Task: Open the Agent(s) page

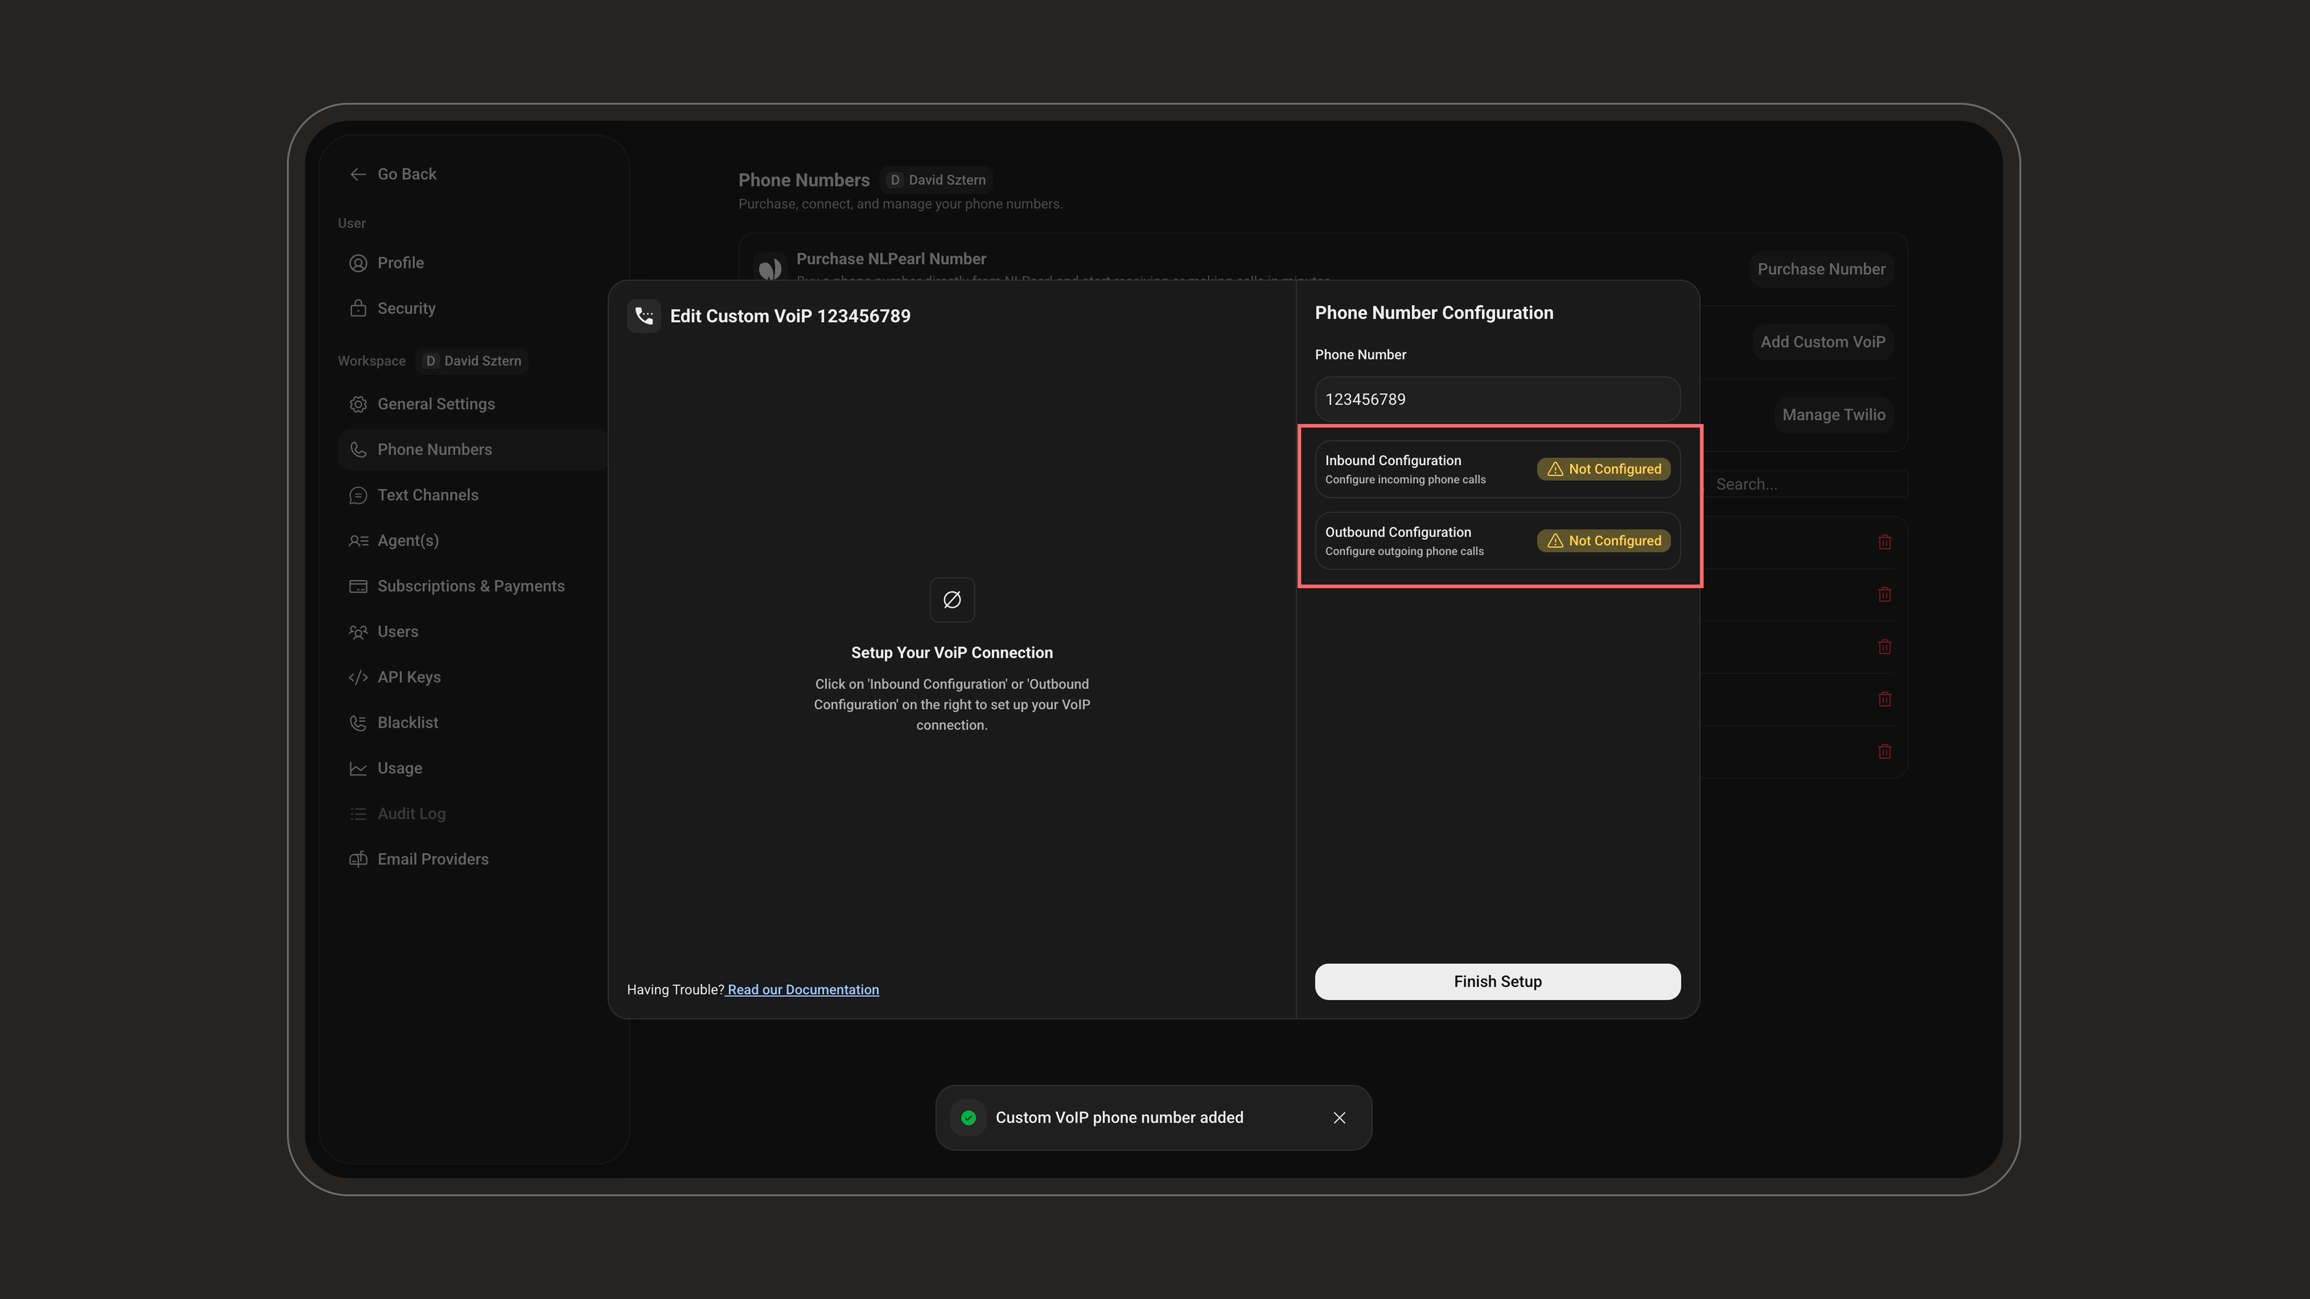Action: (x=408, y=541)
